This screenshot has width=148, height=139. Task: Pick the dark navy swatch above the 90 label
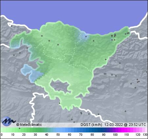click(x=104, y=130)
